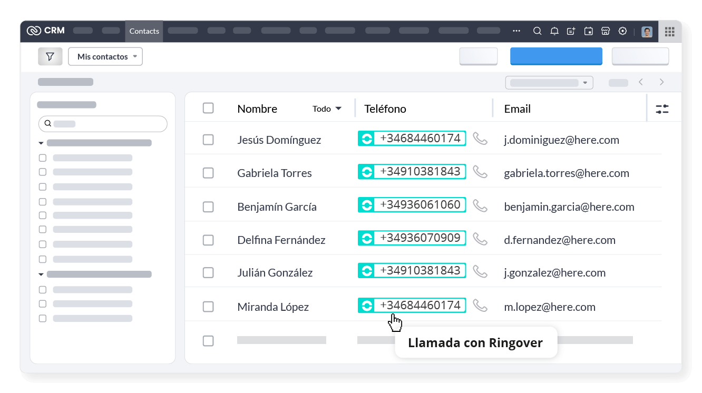Screen dimensions: 702x393
Task: Collapse the first sidebar group chevron
Action: click(41, 142)
